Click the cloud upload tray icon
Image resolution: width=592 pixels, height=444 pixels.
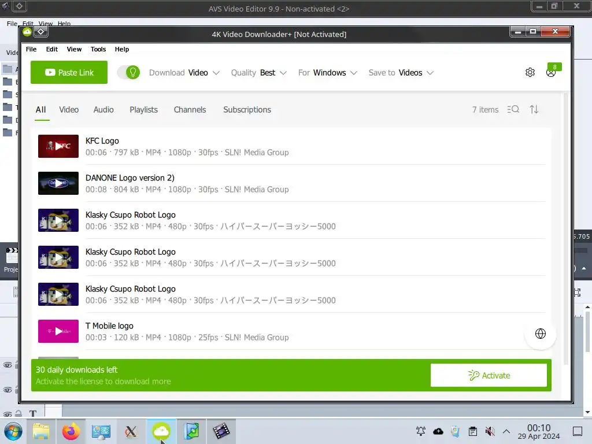[x=438, y=431]
